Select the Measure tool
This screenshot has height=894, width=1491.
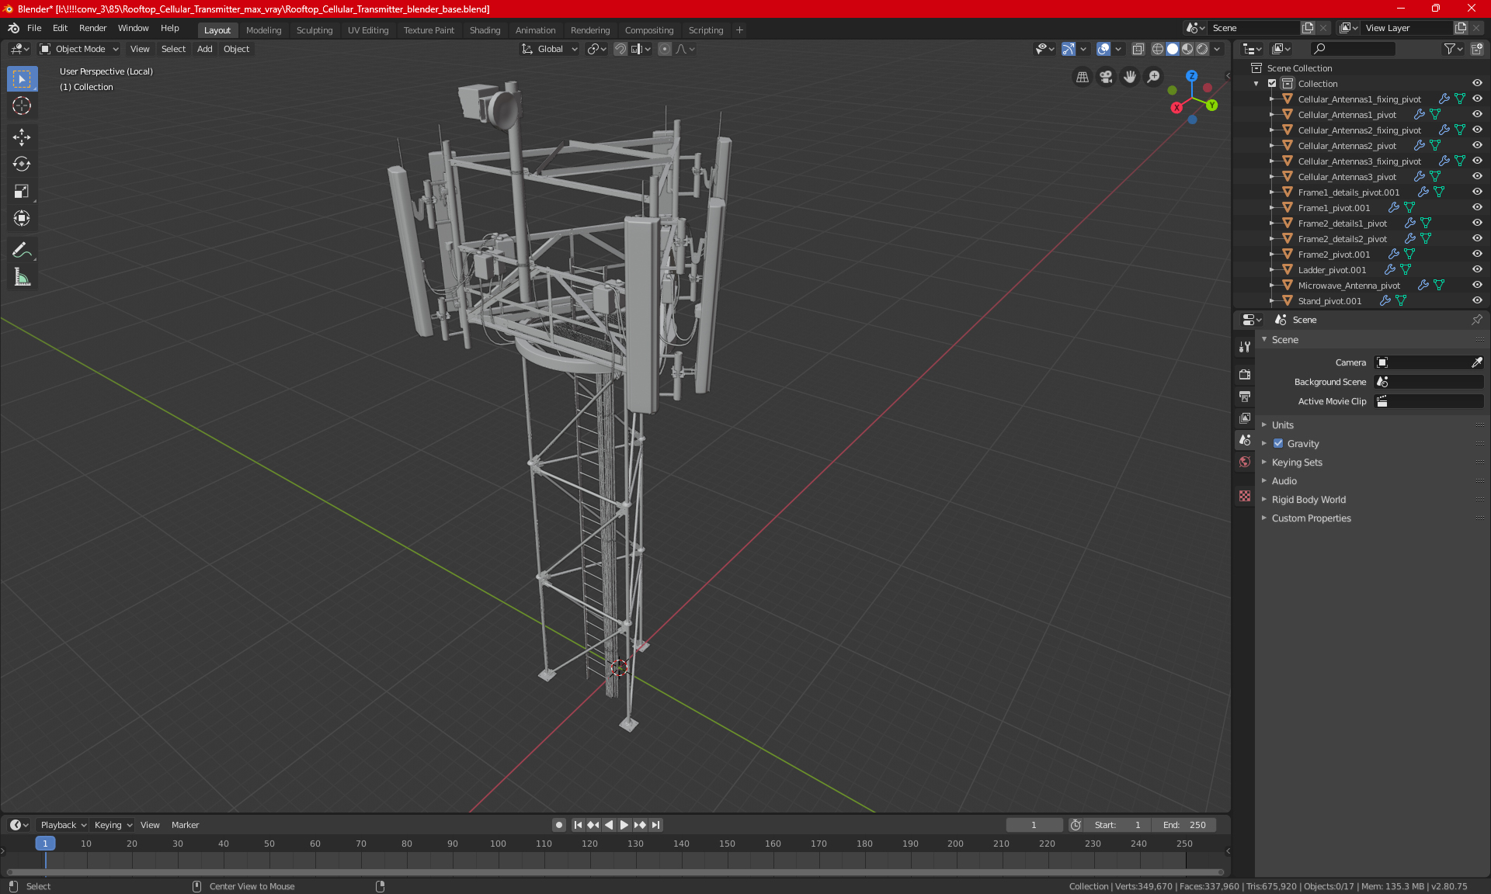pos(22,277)
